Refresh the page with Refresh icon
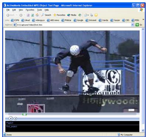This screenshot has width=146, height=137. (x=33, y=15)
